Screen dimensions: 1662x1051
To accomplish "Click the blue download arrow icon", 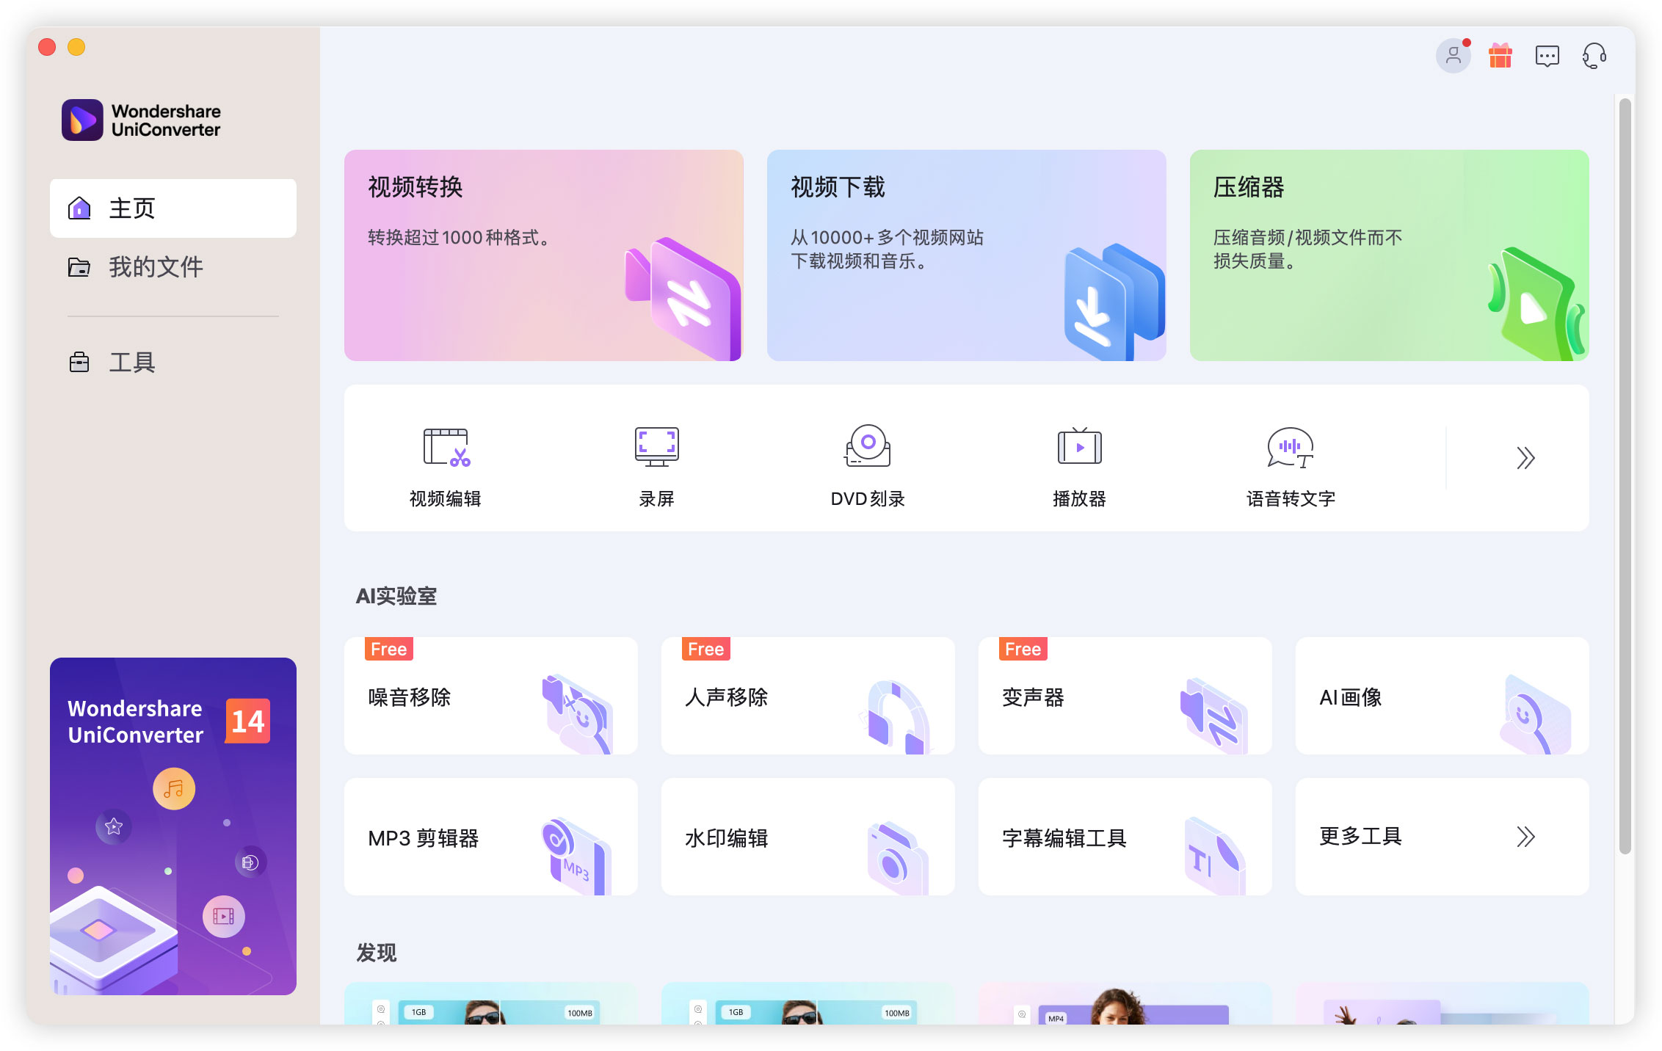I will (x=1114, y=302).
